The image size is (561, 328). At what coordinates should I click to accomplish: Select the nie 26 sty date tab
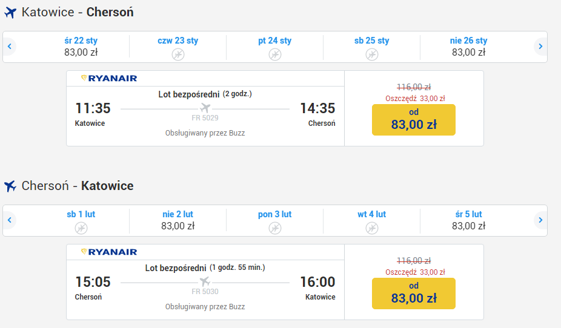tap(469, 47)
